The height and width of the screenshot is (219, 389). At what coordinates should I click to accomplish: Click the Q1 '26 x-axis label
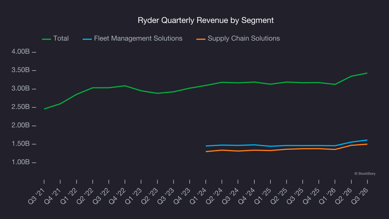tap(328, 196)
